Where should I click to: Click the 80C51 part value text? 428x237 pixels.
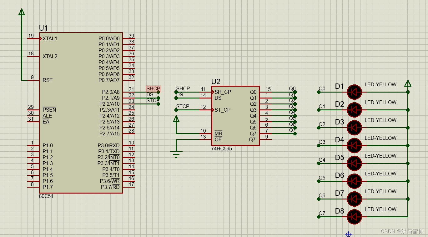46,196
